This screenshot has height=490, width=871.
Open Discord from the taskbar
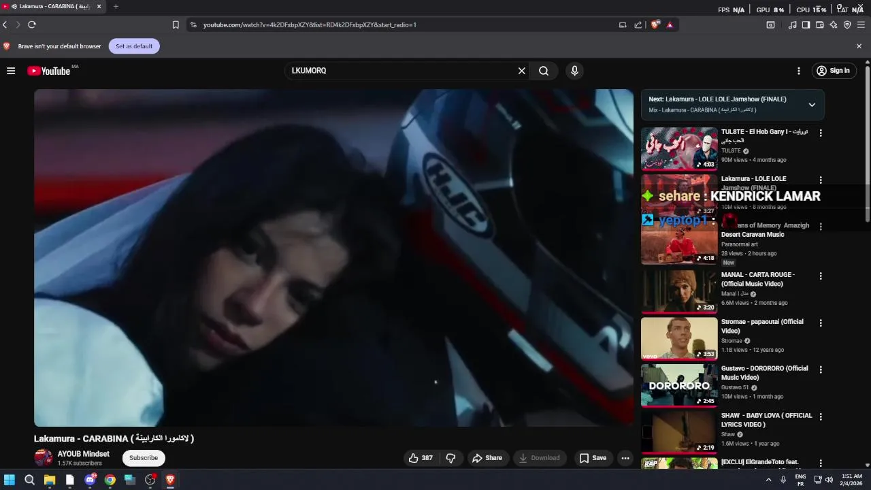(x=90, y=480)
